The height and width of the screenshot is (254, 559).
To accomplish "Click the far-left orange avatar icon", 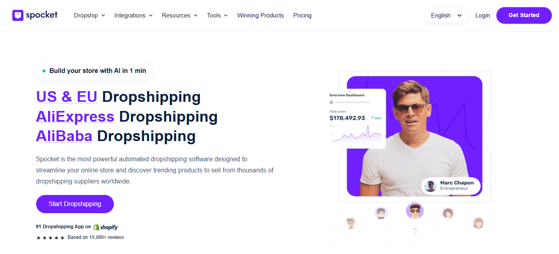I will click(x=351, y=223).
